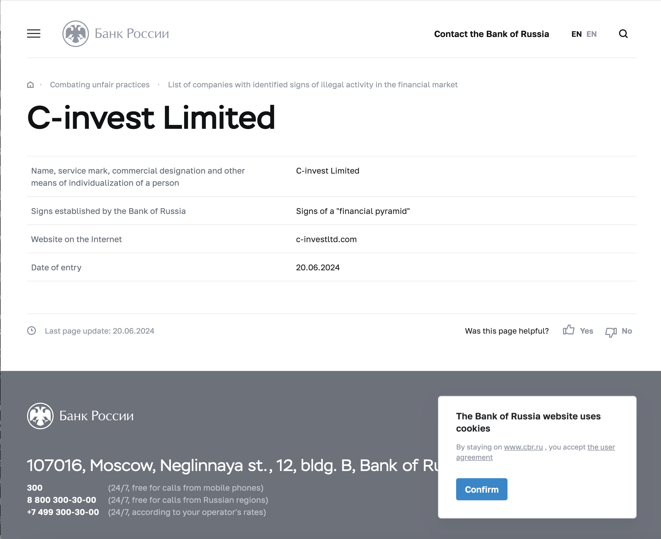Click the clock icon beside last update
The image size is (661, 539).
click(31, 331)
